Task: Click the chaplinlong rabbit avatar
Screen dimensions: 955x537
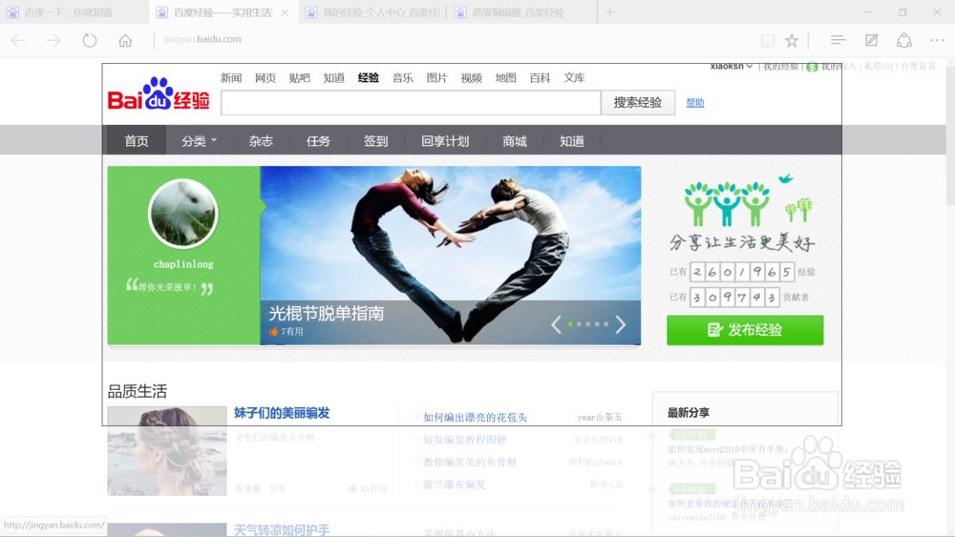Action: point(182,214)
